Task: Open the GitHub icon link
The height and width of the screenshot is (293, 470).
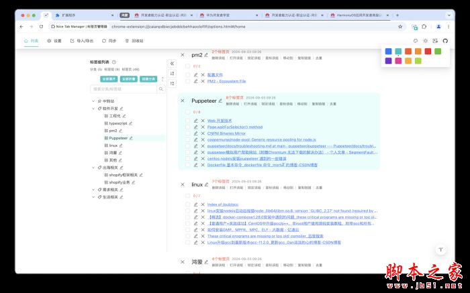Action: [x=445, y=41]
